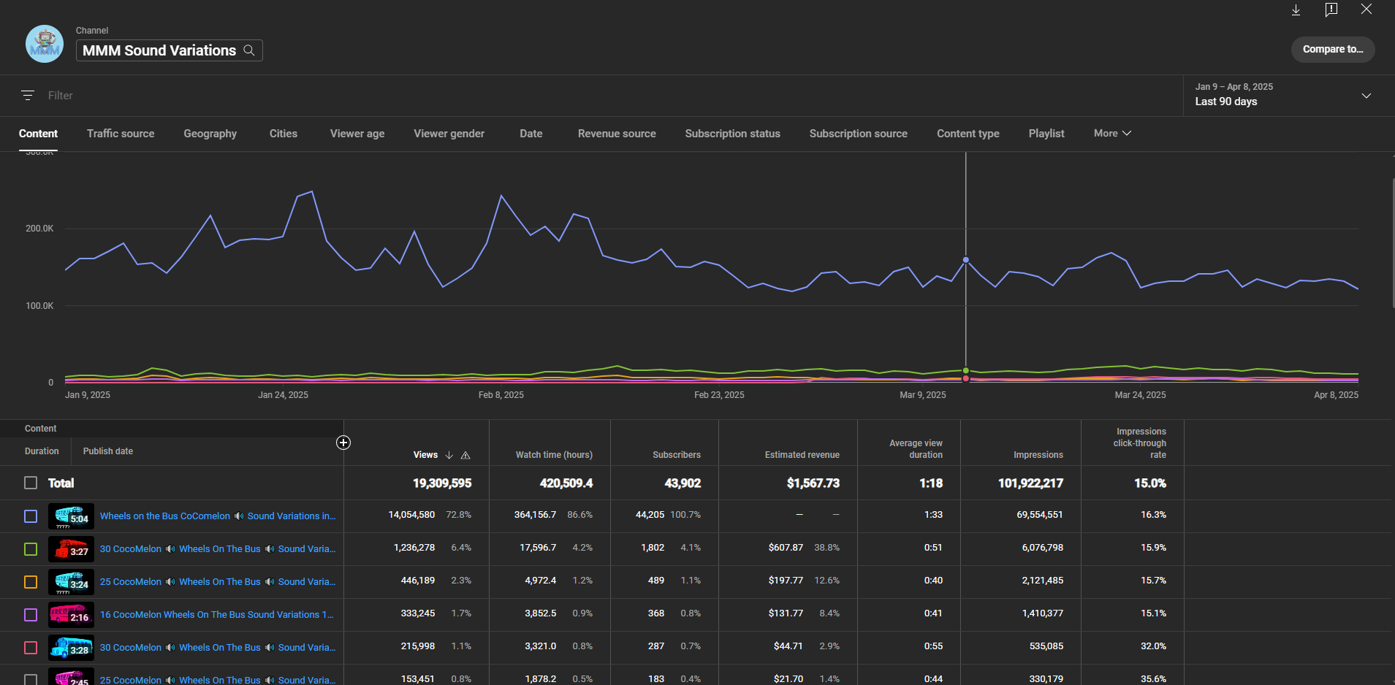Open the 30 CocoMelon 3:27 video link
Screen dimensions: 1395x685
pyautogui.click(x=218, y=548)
